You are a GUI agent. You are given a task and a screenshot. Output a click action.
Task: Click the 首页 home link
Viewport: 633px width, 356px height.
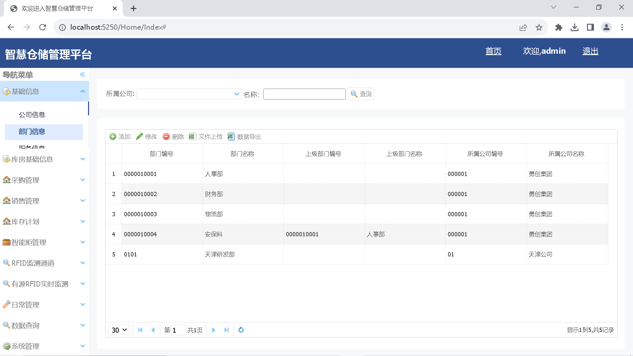[x=493, y=51]
